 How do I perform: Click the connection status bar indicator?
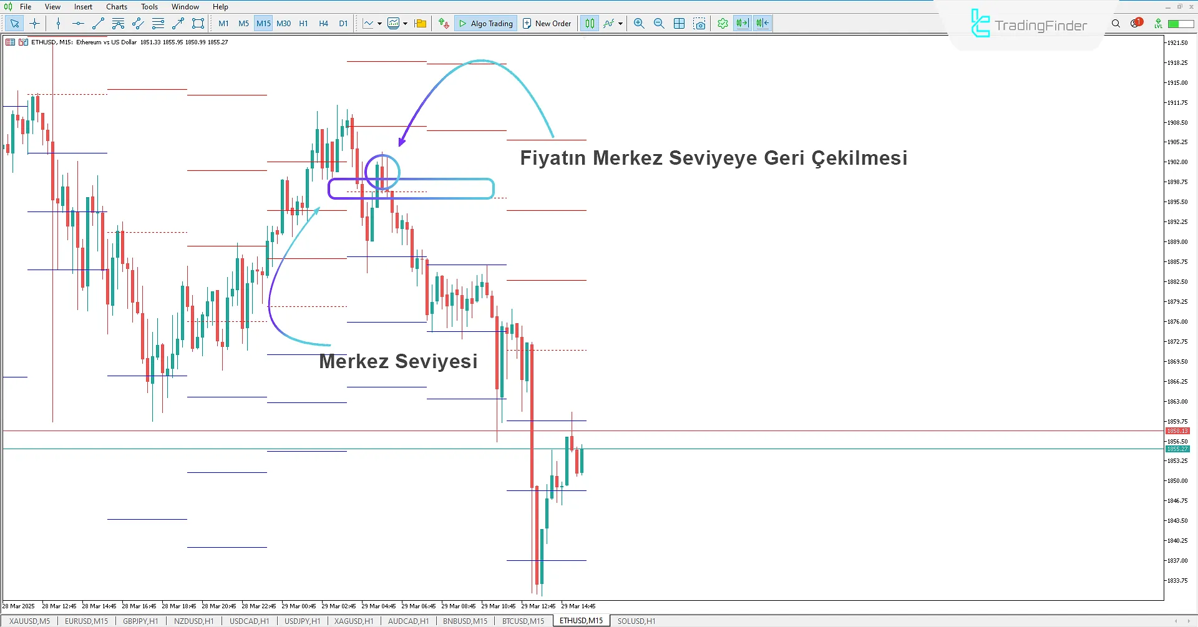pyautogui.click(x=1181, y=24)
